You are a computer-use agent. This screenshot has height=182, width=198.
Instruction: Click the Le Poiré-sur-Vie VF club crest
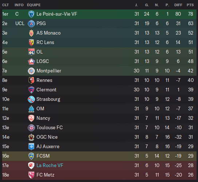pos(31,14)
